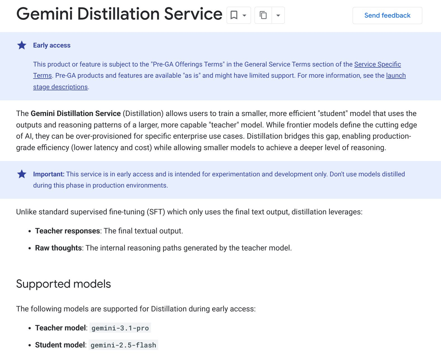The width and height of the screenshot is (441, 355).
Task: Click the Early access heading
Action: [x=52, y=45]
